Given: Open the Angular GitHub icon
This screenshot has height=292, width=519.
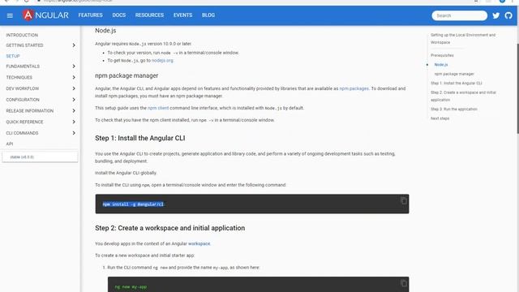Looking at the screenshot, I should [x=508, y=15].
